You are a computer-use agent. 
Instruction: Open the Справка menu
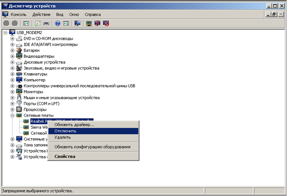point(92,14)
